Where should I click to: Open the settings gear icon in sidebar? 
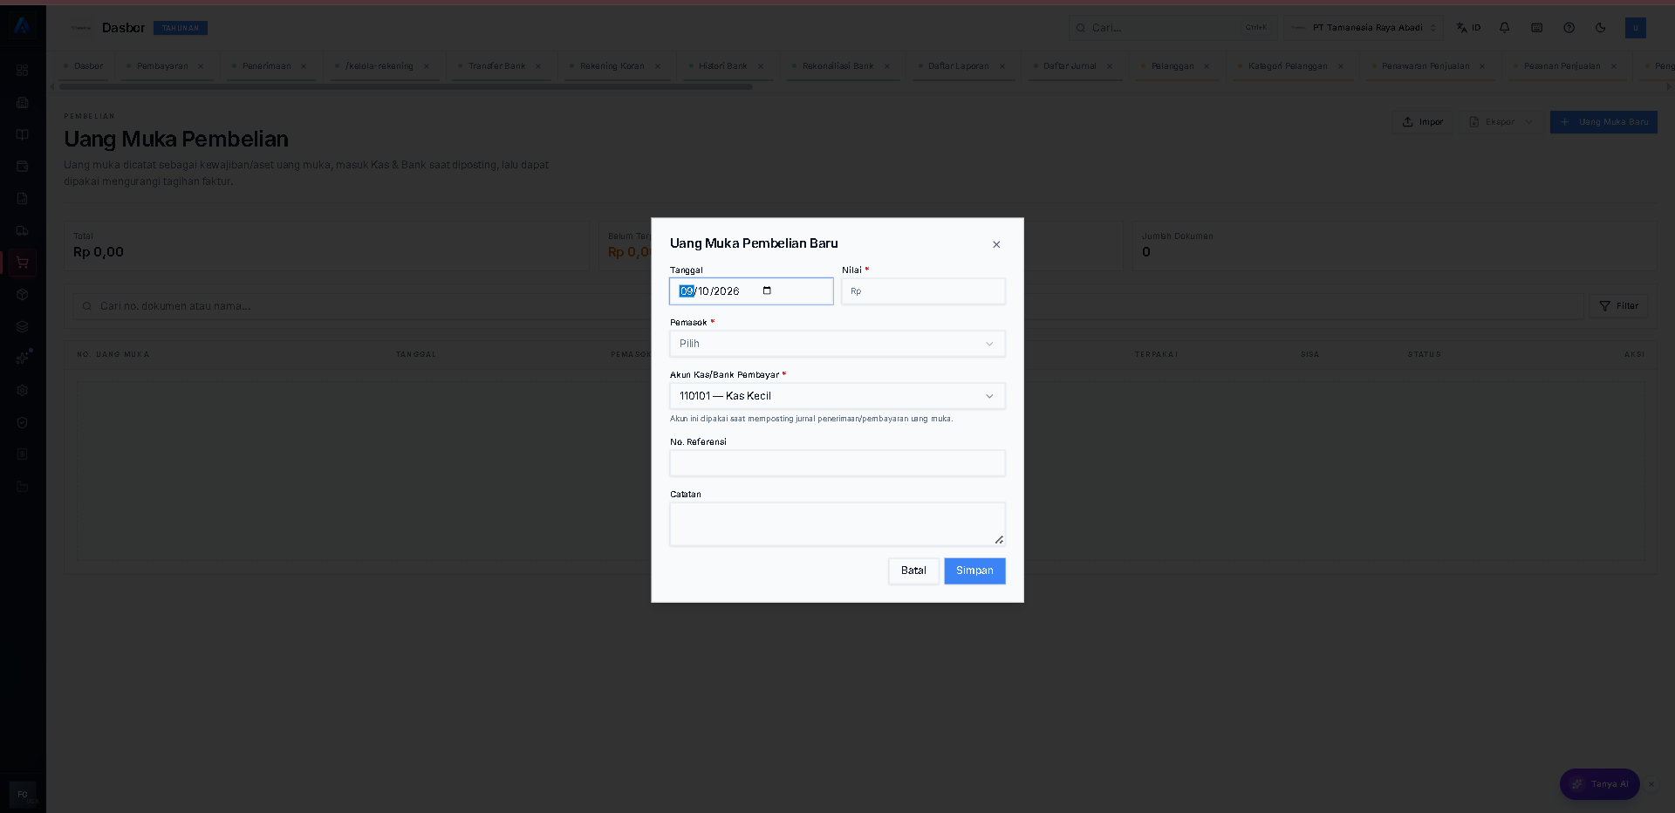(23, 390)
